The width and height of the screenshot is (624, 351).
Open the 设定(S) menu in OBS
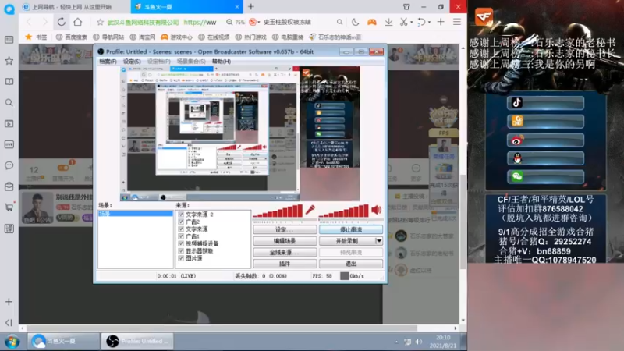tap(132, 62)
